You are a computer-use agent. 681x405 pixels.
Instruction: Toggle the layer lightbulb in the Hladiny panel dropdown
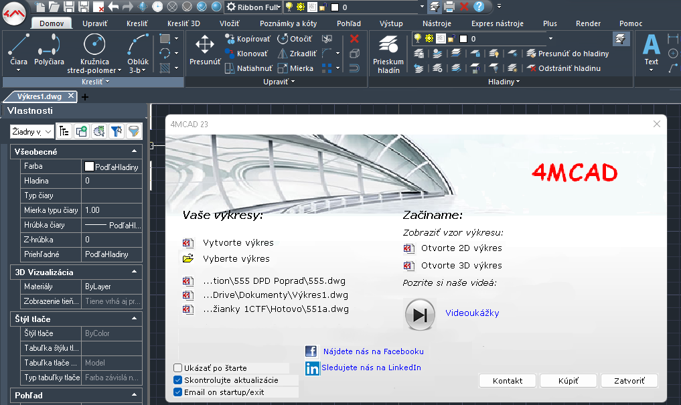coord(418,38)
